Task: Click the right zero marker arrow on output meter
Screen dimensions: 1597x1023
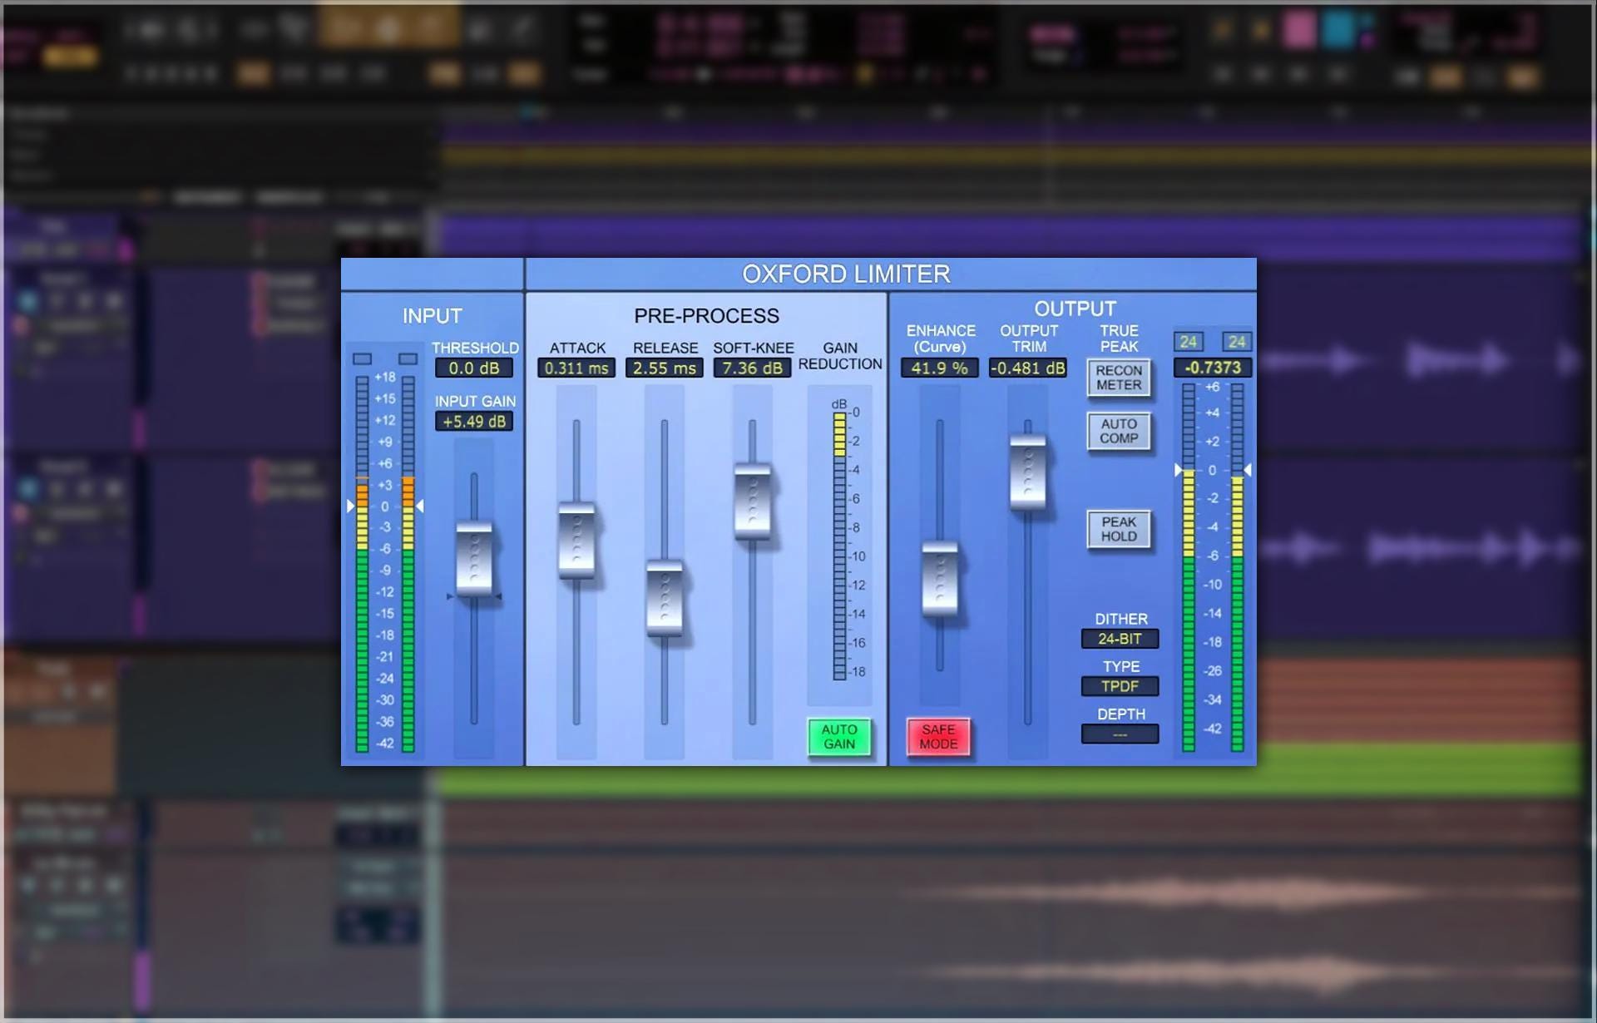Action: coord(1248,470)
